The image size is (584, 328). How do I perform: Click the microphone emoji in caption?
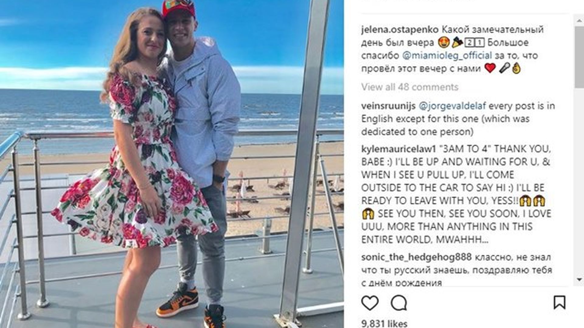click(x=504, y=68)
